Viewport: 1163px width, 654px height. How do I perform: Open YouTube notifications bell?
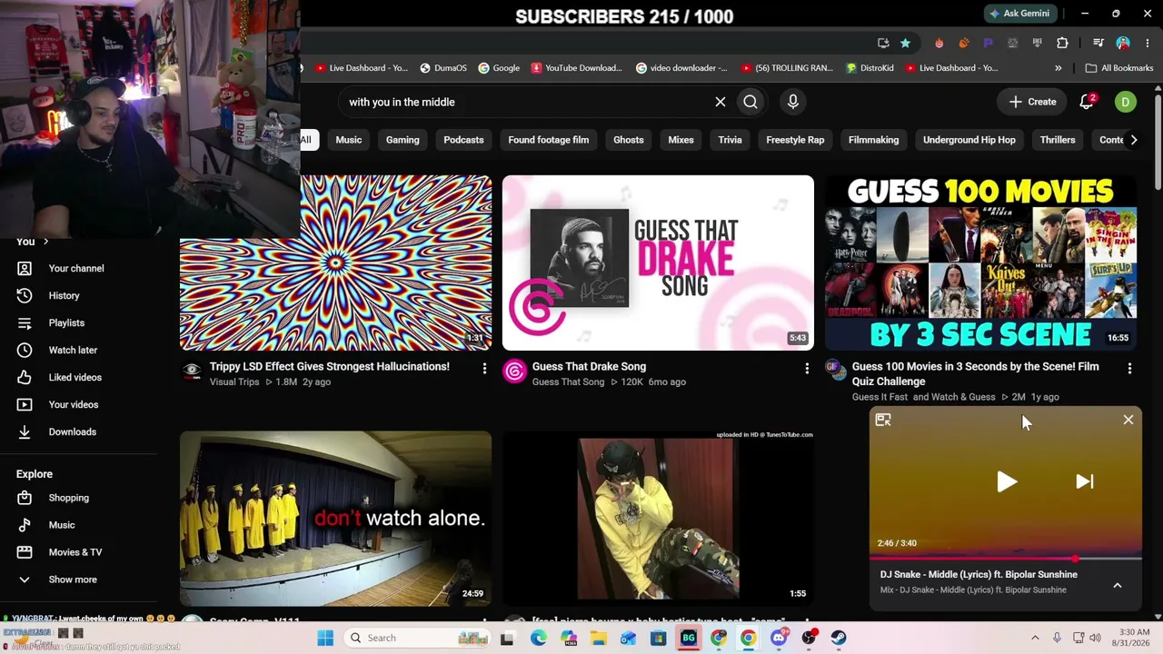tap(1087, 102)
